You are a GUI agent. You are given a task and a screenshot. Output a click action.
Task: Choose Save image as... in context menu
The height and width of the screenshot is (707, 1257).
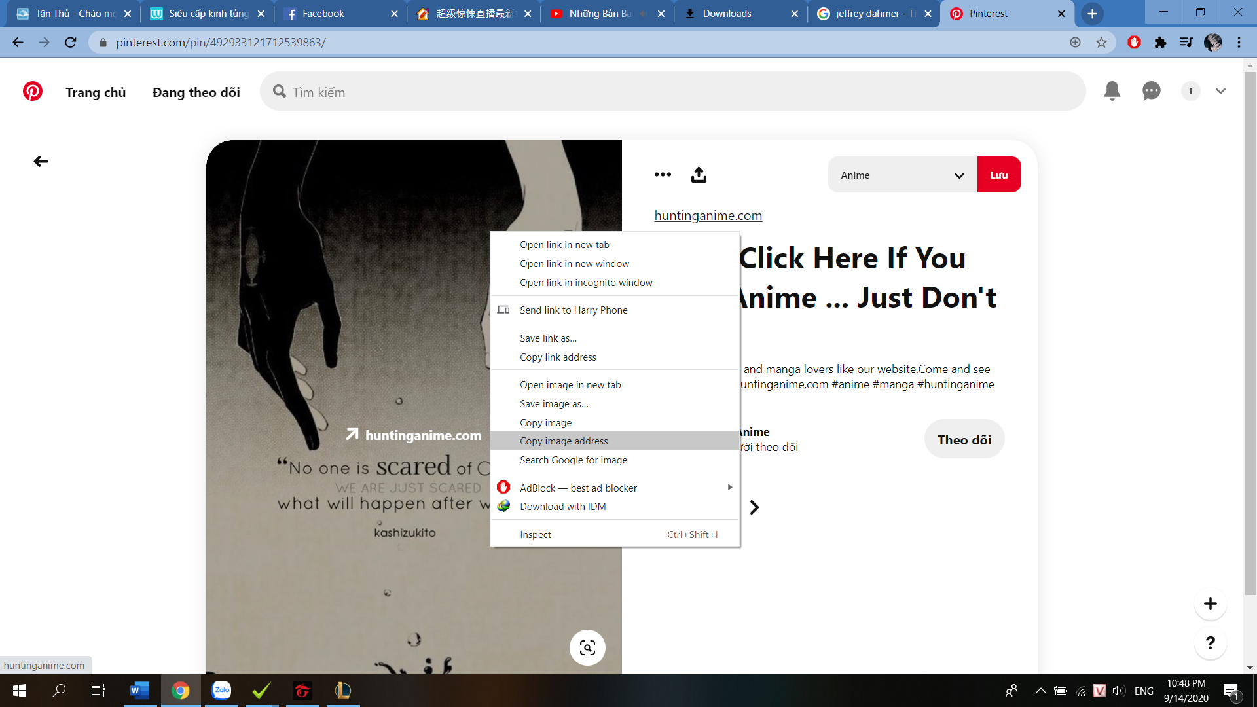554,404
